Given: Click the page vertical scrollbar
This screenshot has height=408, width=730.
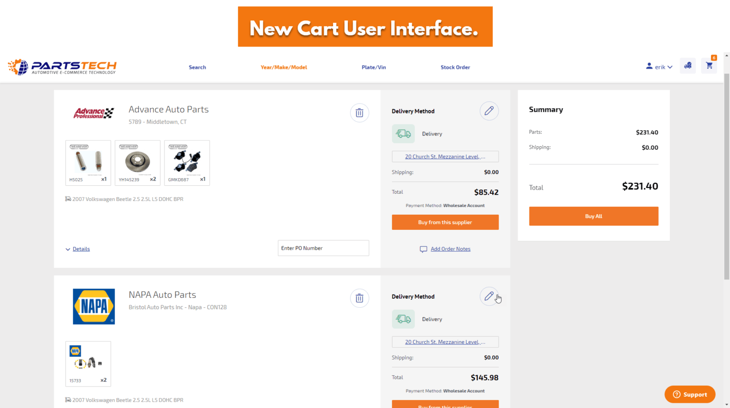Looking at the screenshot, I should (727, 177).
